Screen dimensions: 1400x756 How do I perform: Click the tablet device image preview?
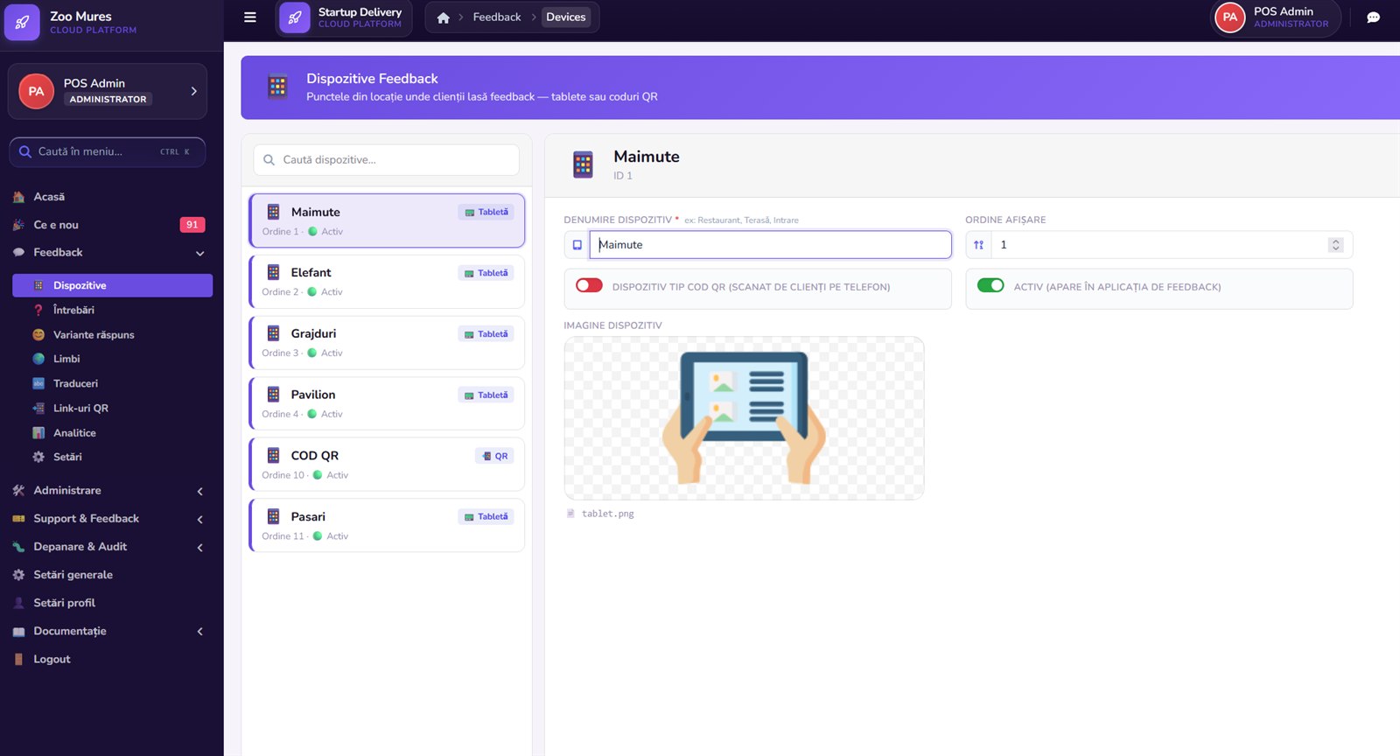[744, 418]
